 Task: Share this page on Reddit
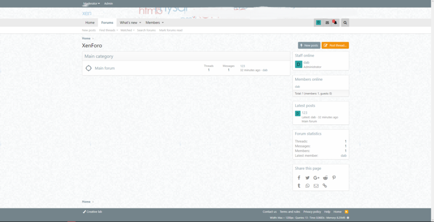[x=325, y=177]
